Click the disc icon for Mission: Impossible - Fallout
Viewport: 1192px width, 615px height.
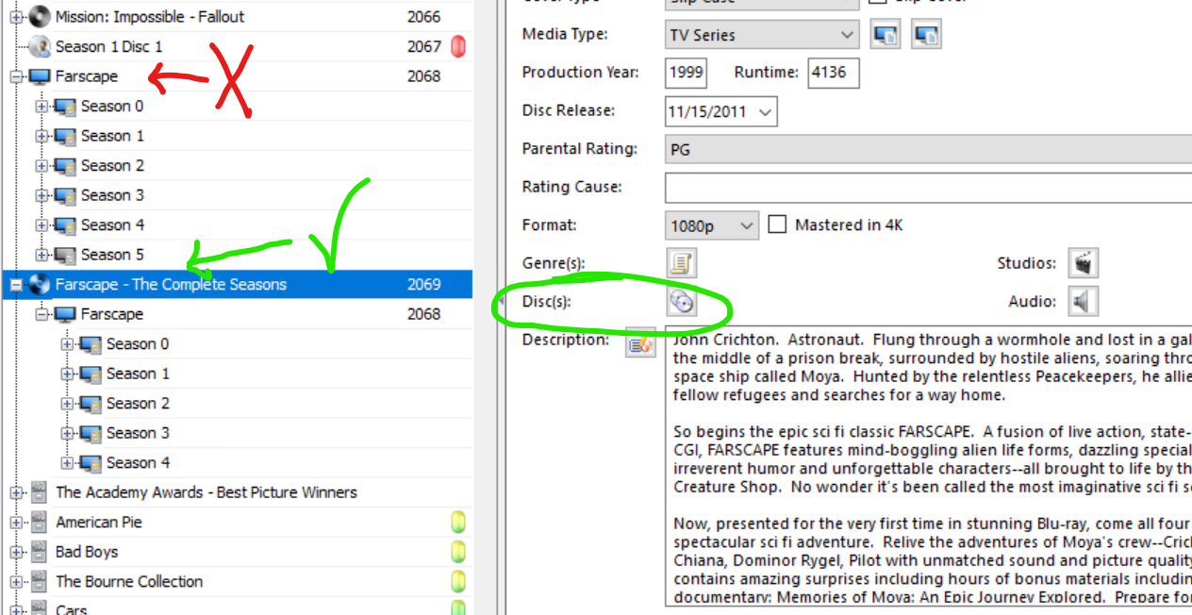click(40, 16)
